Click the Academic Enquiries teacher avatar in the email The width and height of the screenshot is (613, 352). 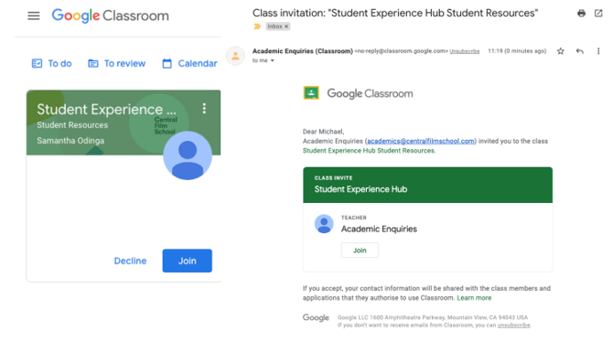(324, 224)
